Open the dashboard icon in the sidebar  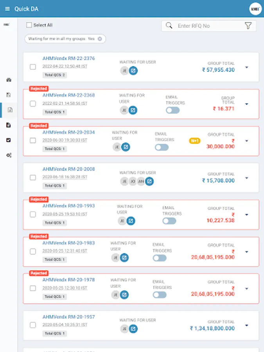point(9,80)
